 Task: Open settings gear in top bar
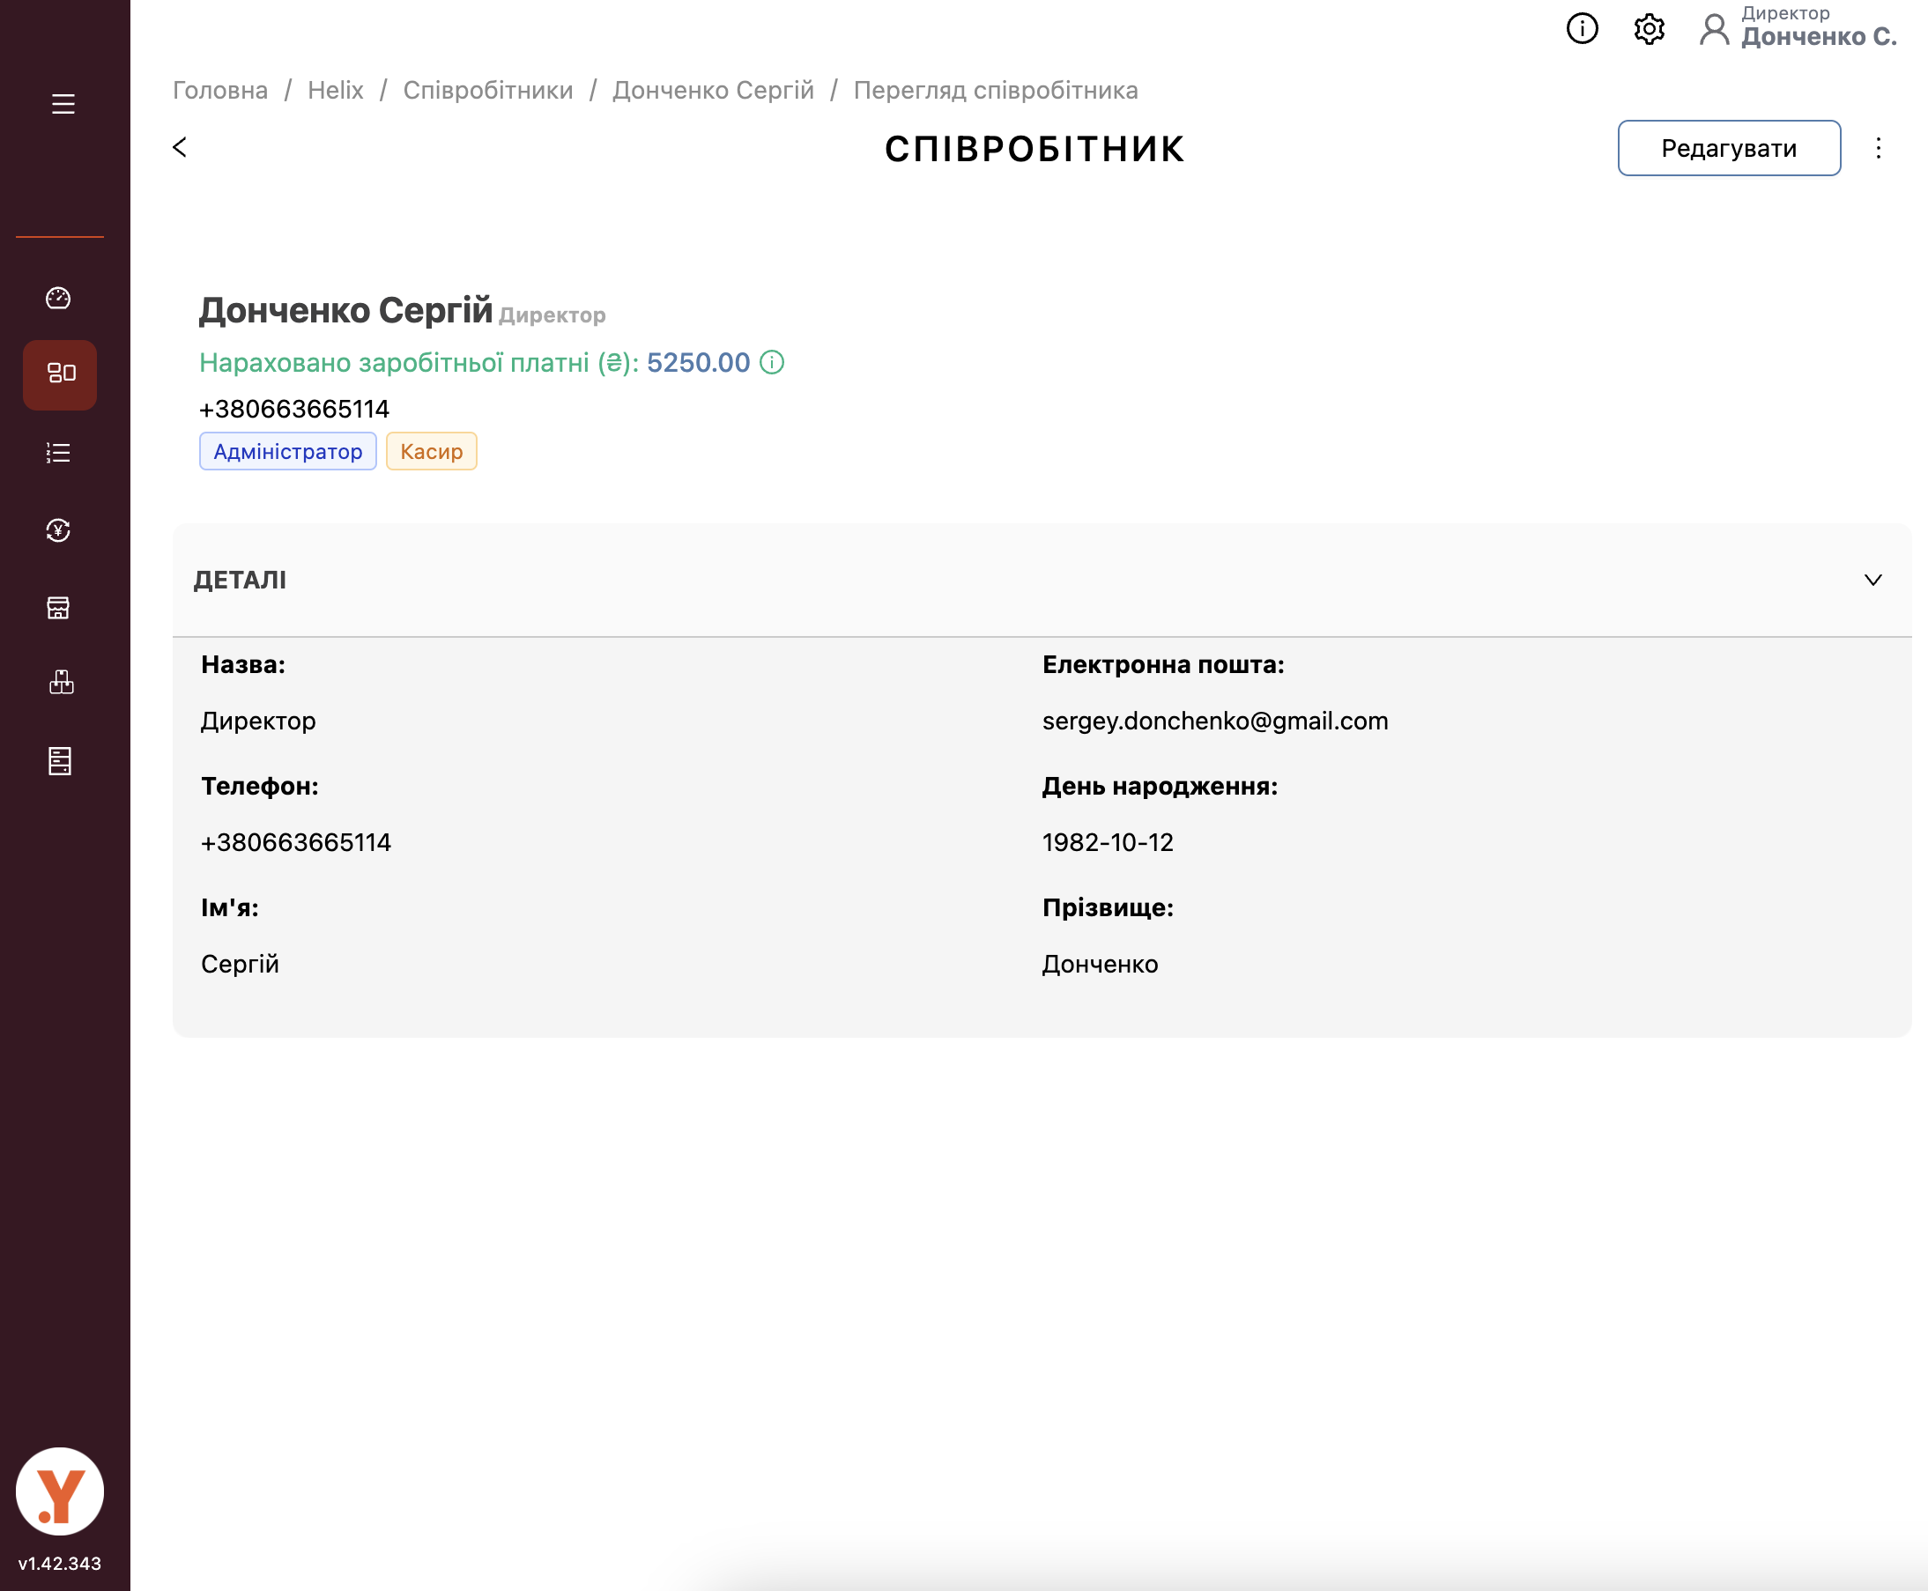[x=1649, y=29]
